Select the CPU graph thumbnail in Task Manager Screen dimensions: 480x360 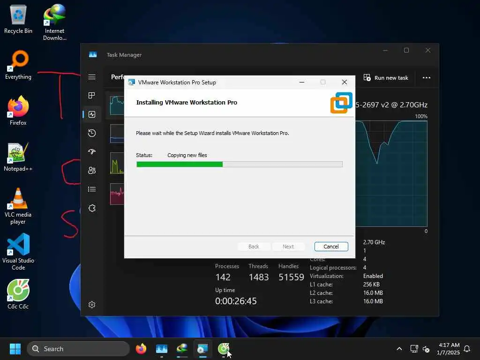pyautogui.click(x=117, y=105)
